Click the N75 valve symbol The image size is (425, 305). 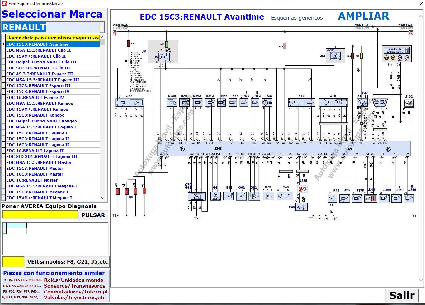233,103
